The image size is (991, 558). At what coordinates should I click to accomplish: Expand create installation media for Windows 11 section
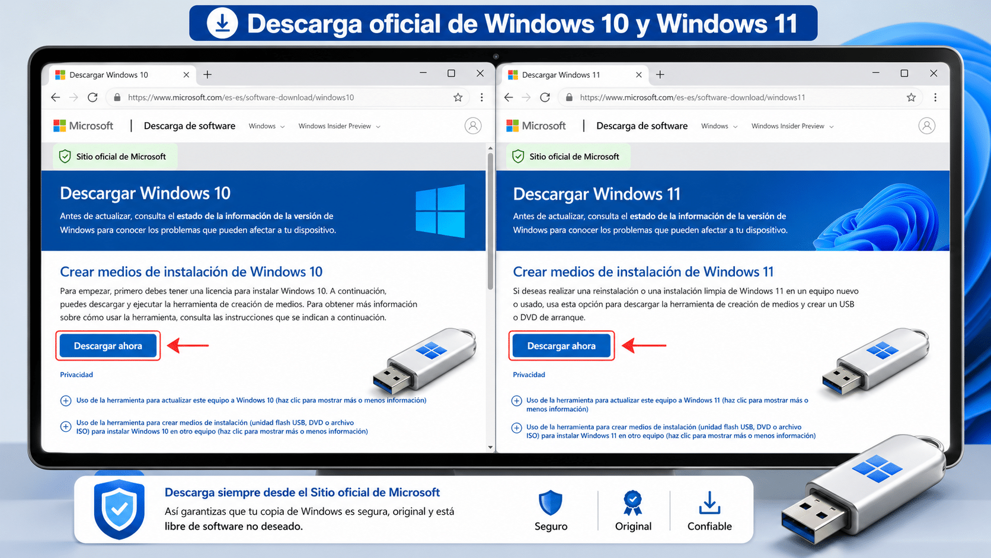516,428
